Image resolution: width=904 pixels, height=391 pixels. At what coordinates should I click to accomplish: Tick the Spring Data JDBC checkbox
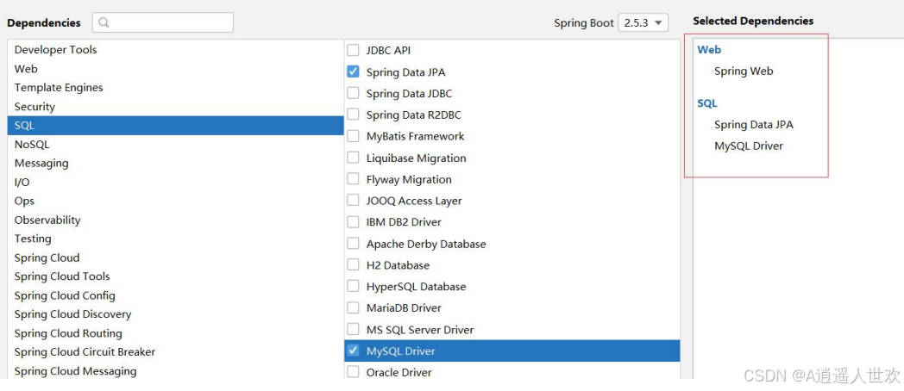(353, 93)
